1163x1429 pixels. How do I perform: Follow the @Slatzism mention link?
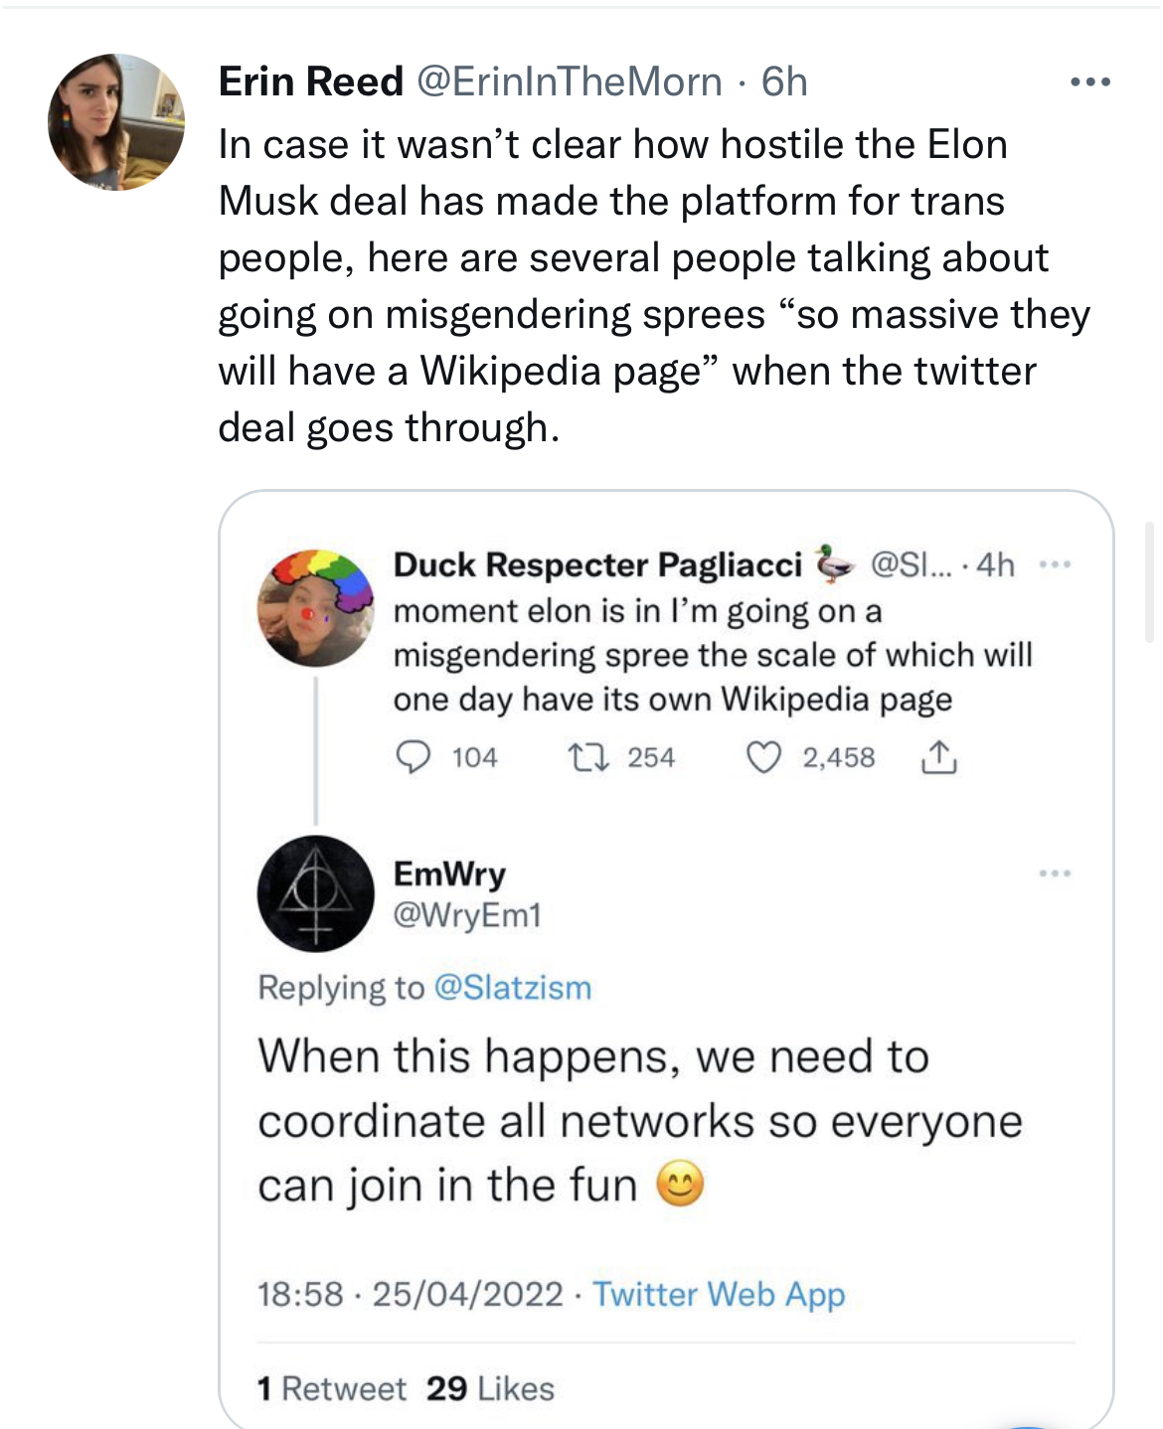[513, 988]
